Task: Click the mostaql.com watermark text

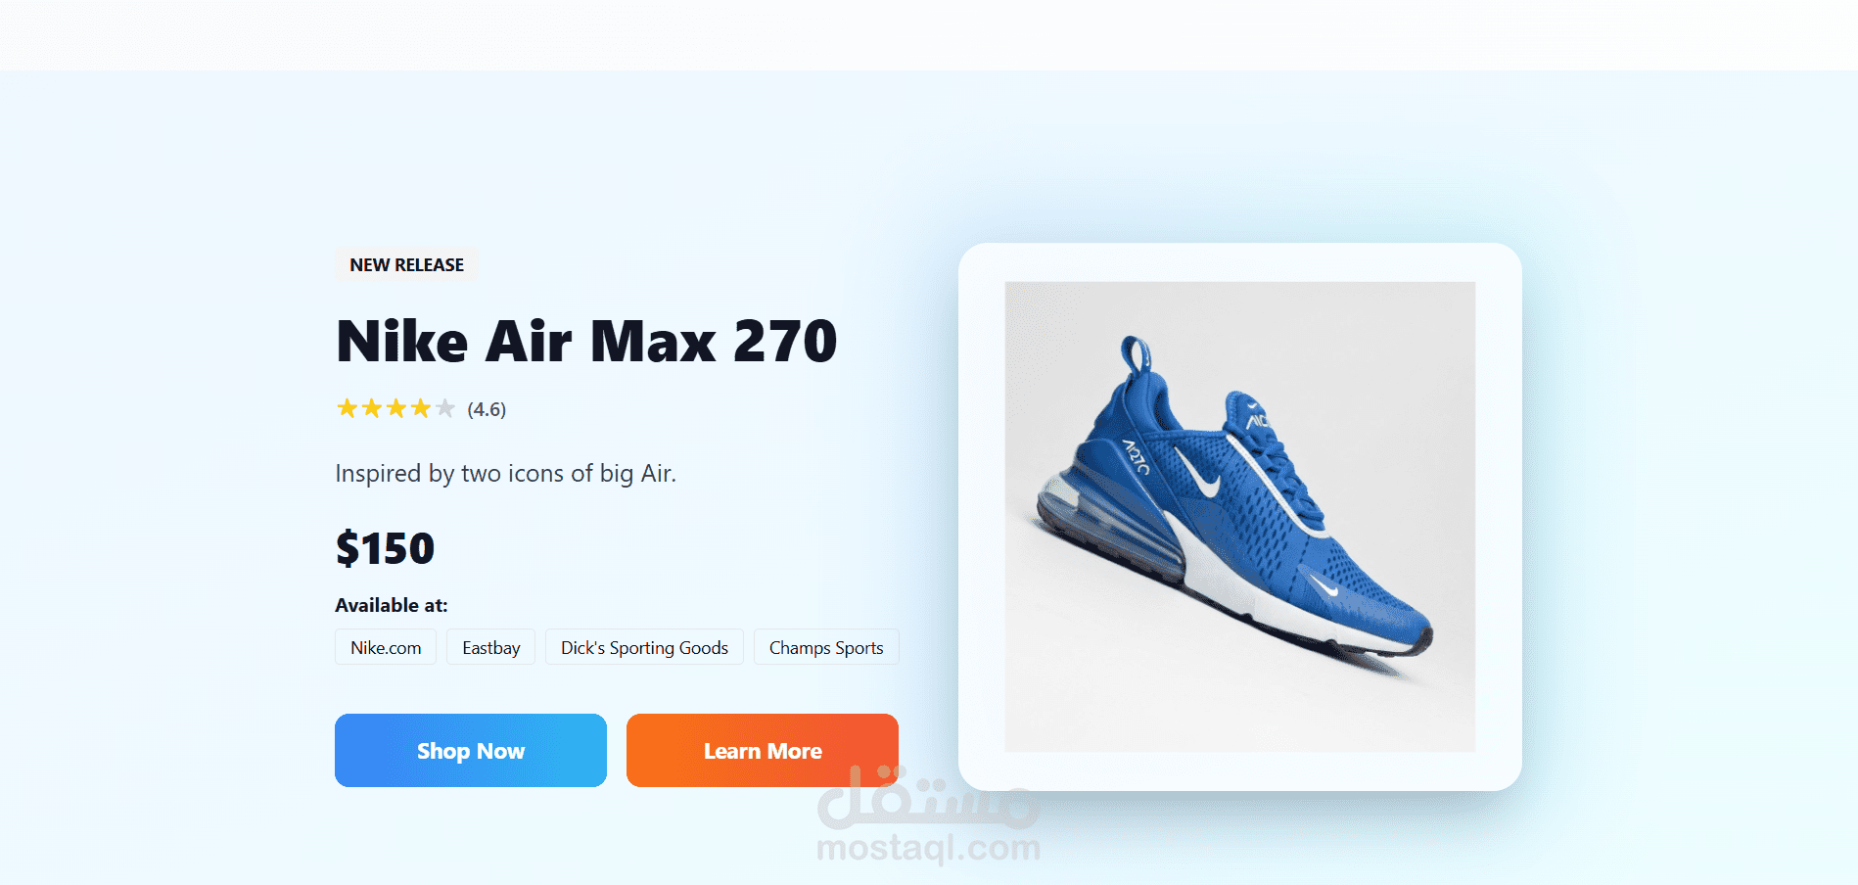Action: pyautogui.click(x=929, y=848)
